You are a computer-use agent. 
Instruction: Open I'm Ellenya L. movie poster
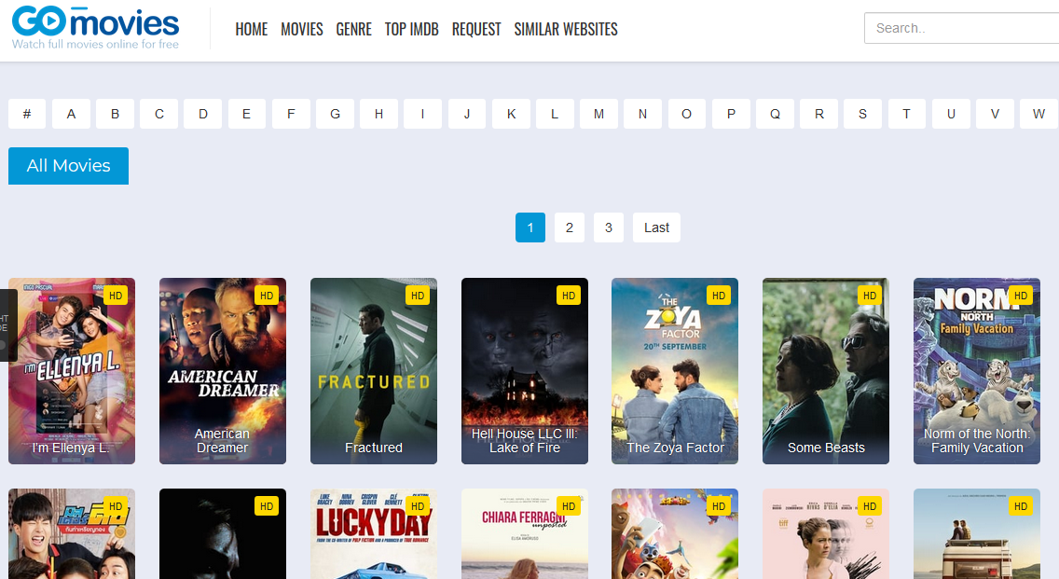72,371
